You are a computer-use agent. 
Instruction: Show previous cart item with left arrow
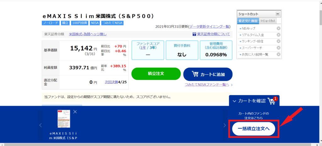click(x=41, y=125)
